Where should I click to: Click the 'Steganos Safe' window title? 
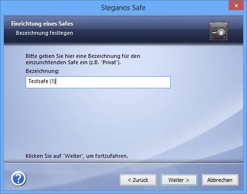point(123,8)
